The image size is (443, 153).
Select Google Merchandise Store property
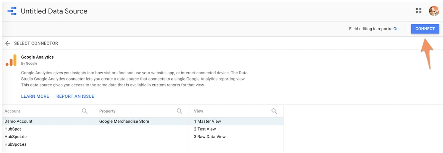[x=124, y=122]
